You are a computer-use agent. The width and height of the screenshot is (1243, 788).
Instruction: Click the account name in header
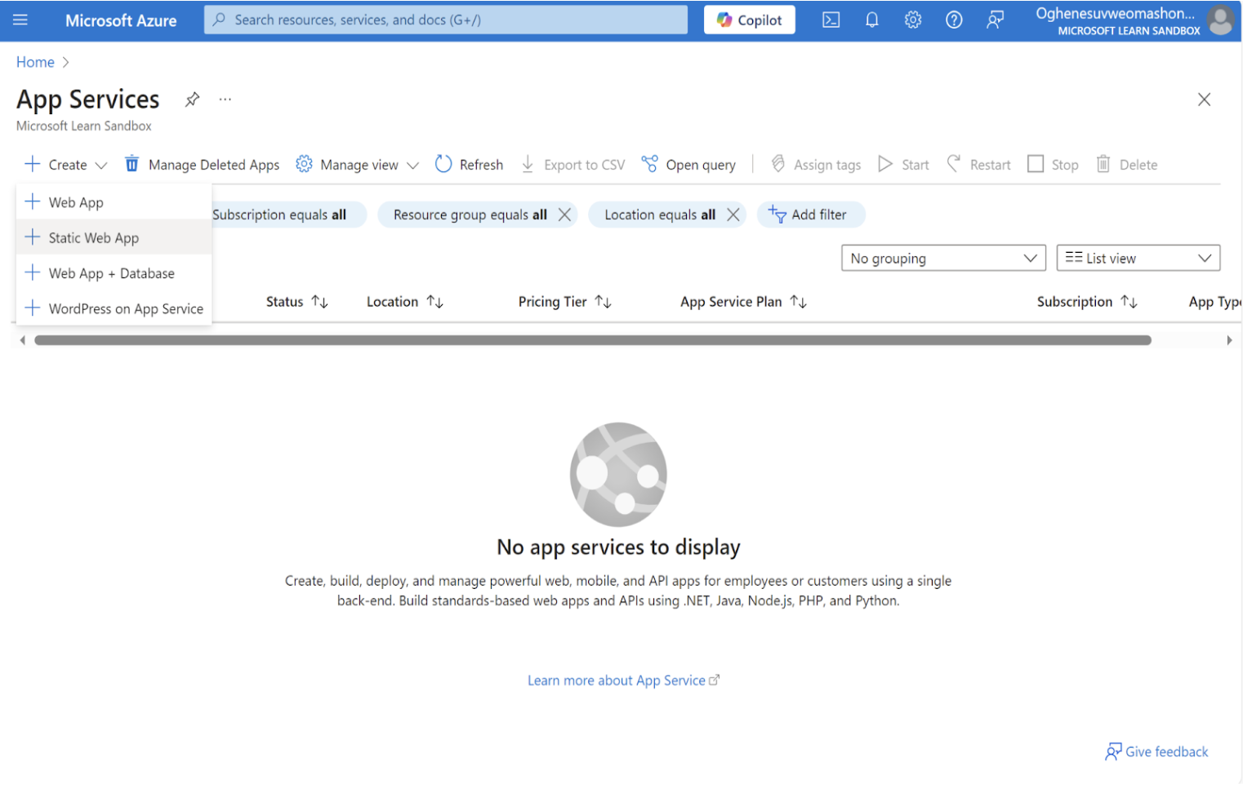(x=1115, y=13)
